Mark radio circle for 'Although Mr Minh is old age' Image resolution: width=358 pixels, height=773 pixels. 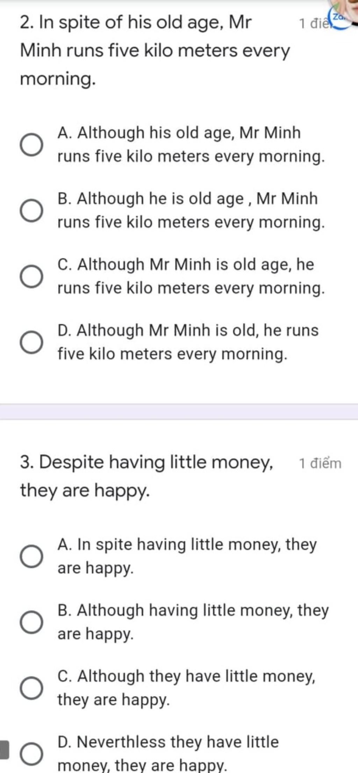[x=31, y=276]
